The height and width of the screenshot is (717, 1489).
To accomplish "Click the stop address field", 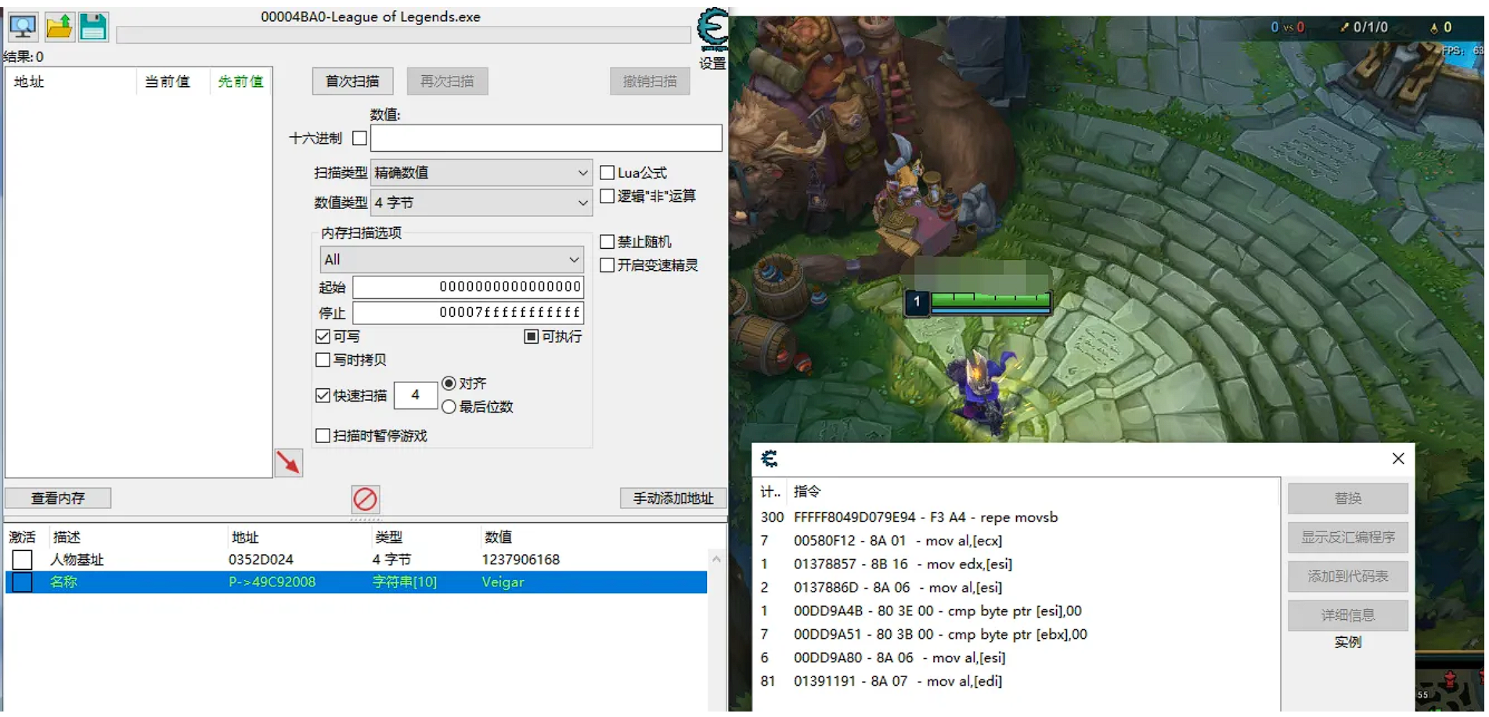I will pos(468,313).
